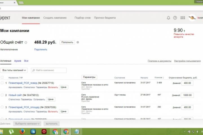This screenshot has height=135, width=203.
Task: Click Остановить for Новый сайт campaign
Action: tap(39, 100)
